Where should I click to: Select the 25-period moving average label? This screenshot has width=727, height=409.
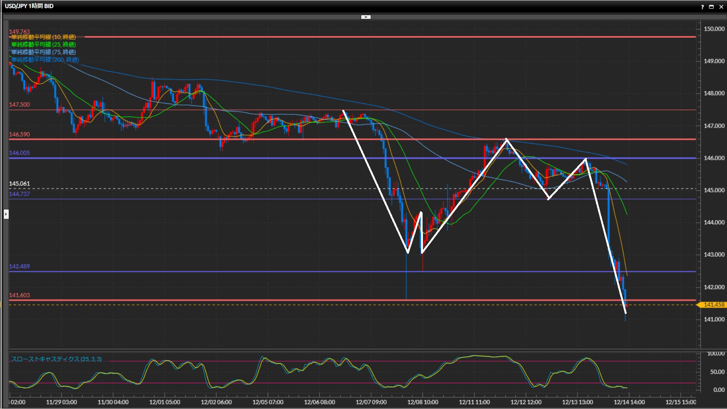(x=43, y=45)
